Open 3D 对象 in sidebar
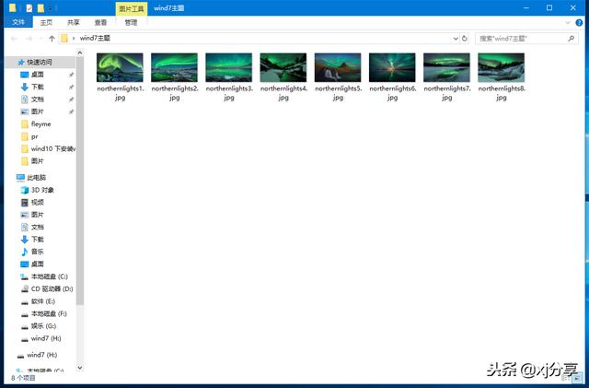Viewport: 589px width, 388px height. 42,190
